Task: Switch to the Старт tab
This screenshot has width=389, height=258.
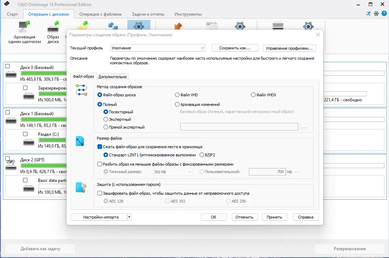Action: click(x=12, y=14)
